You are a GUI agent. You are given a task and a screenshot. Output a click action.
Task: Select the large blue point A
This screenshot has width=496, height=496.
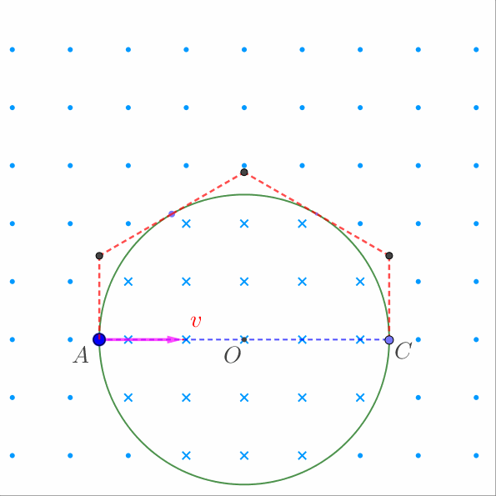point(99,339)
